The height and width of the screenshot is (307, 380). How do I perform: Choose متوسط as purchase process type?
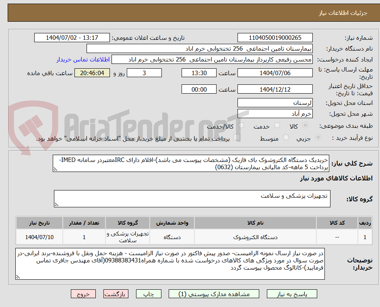[x=286, y=139]
